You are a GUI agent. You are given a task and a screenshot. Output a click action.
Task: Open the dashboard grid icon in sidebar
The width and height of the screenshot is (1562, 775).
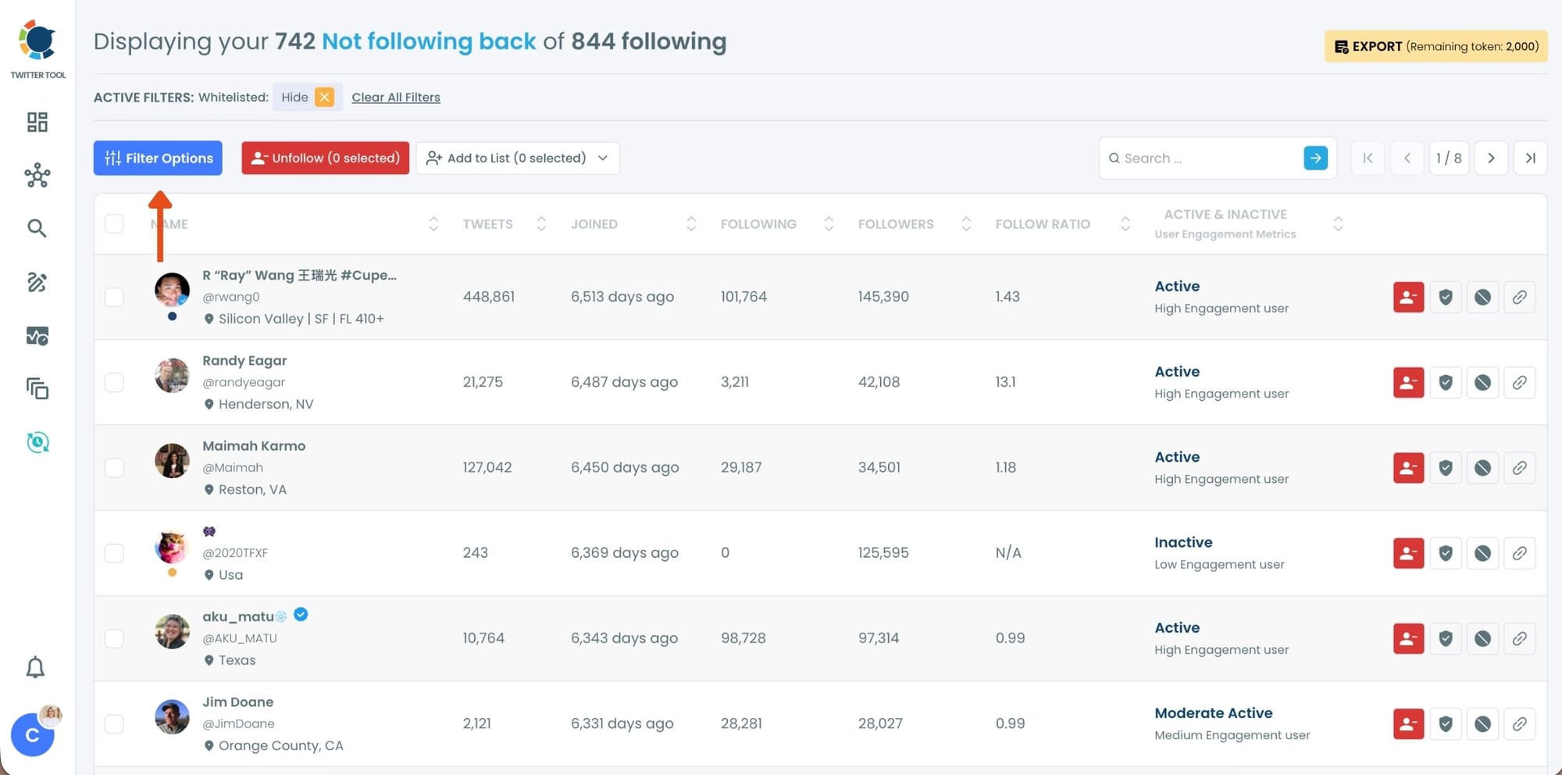tap(37, 122)
